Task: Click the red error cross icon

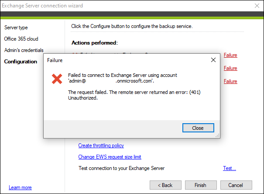Action: tap(57, 79)
